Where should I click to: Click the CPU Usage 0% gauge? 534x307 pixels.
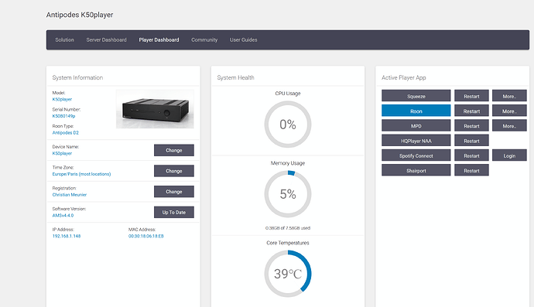(x=288, y=125)
